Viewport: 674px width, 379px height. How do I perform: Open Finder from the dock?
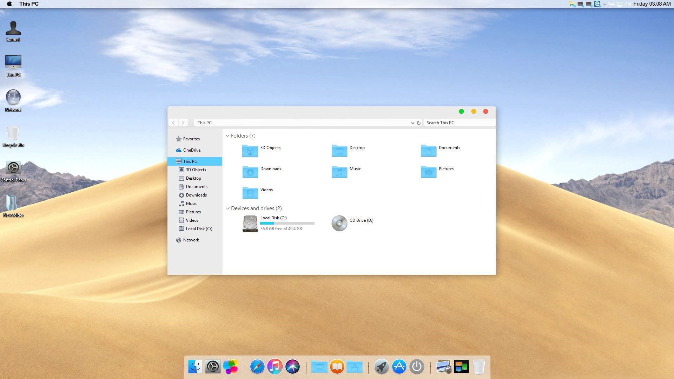click(x=195, y=366)
